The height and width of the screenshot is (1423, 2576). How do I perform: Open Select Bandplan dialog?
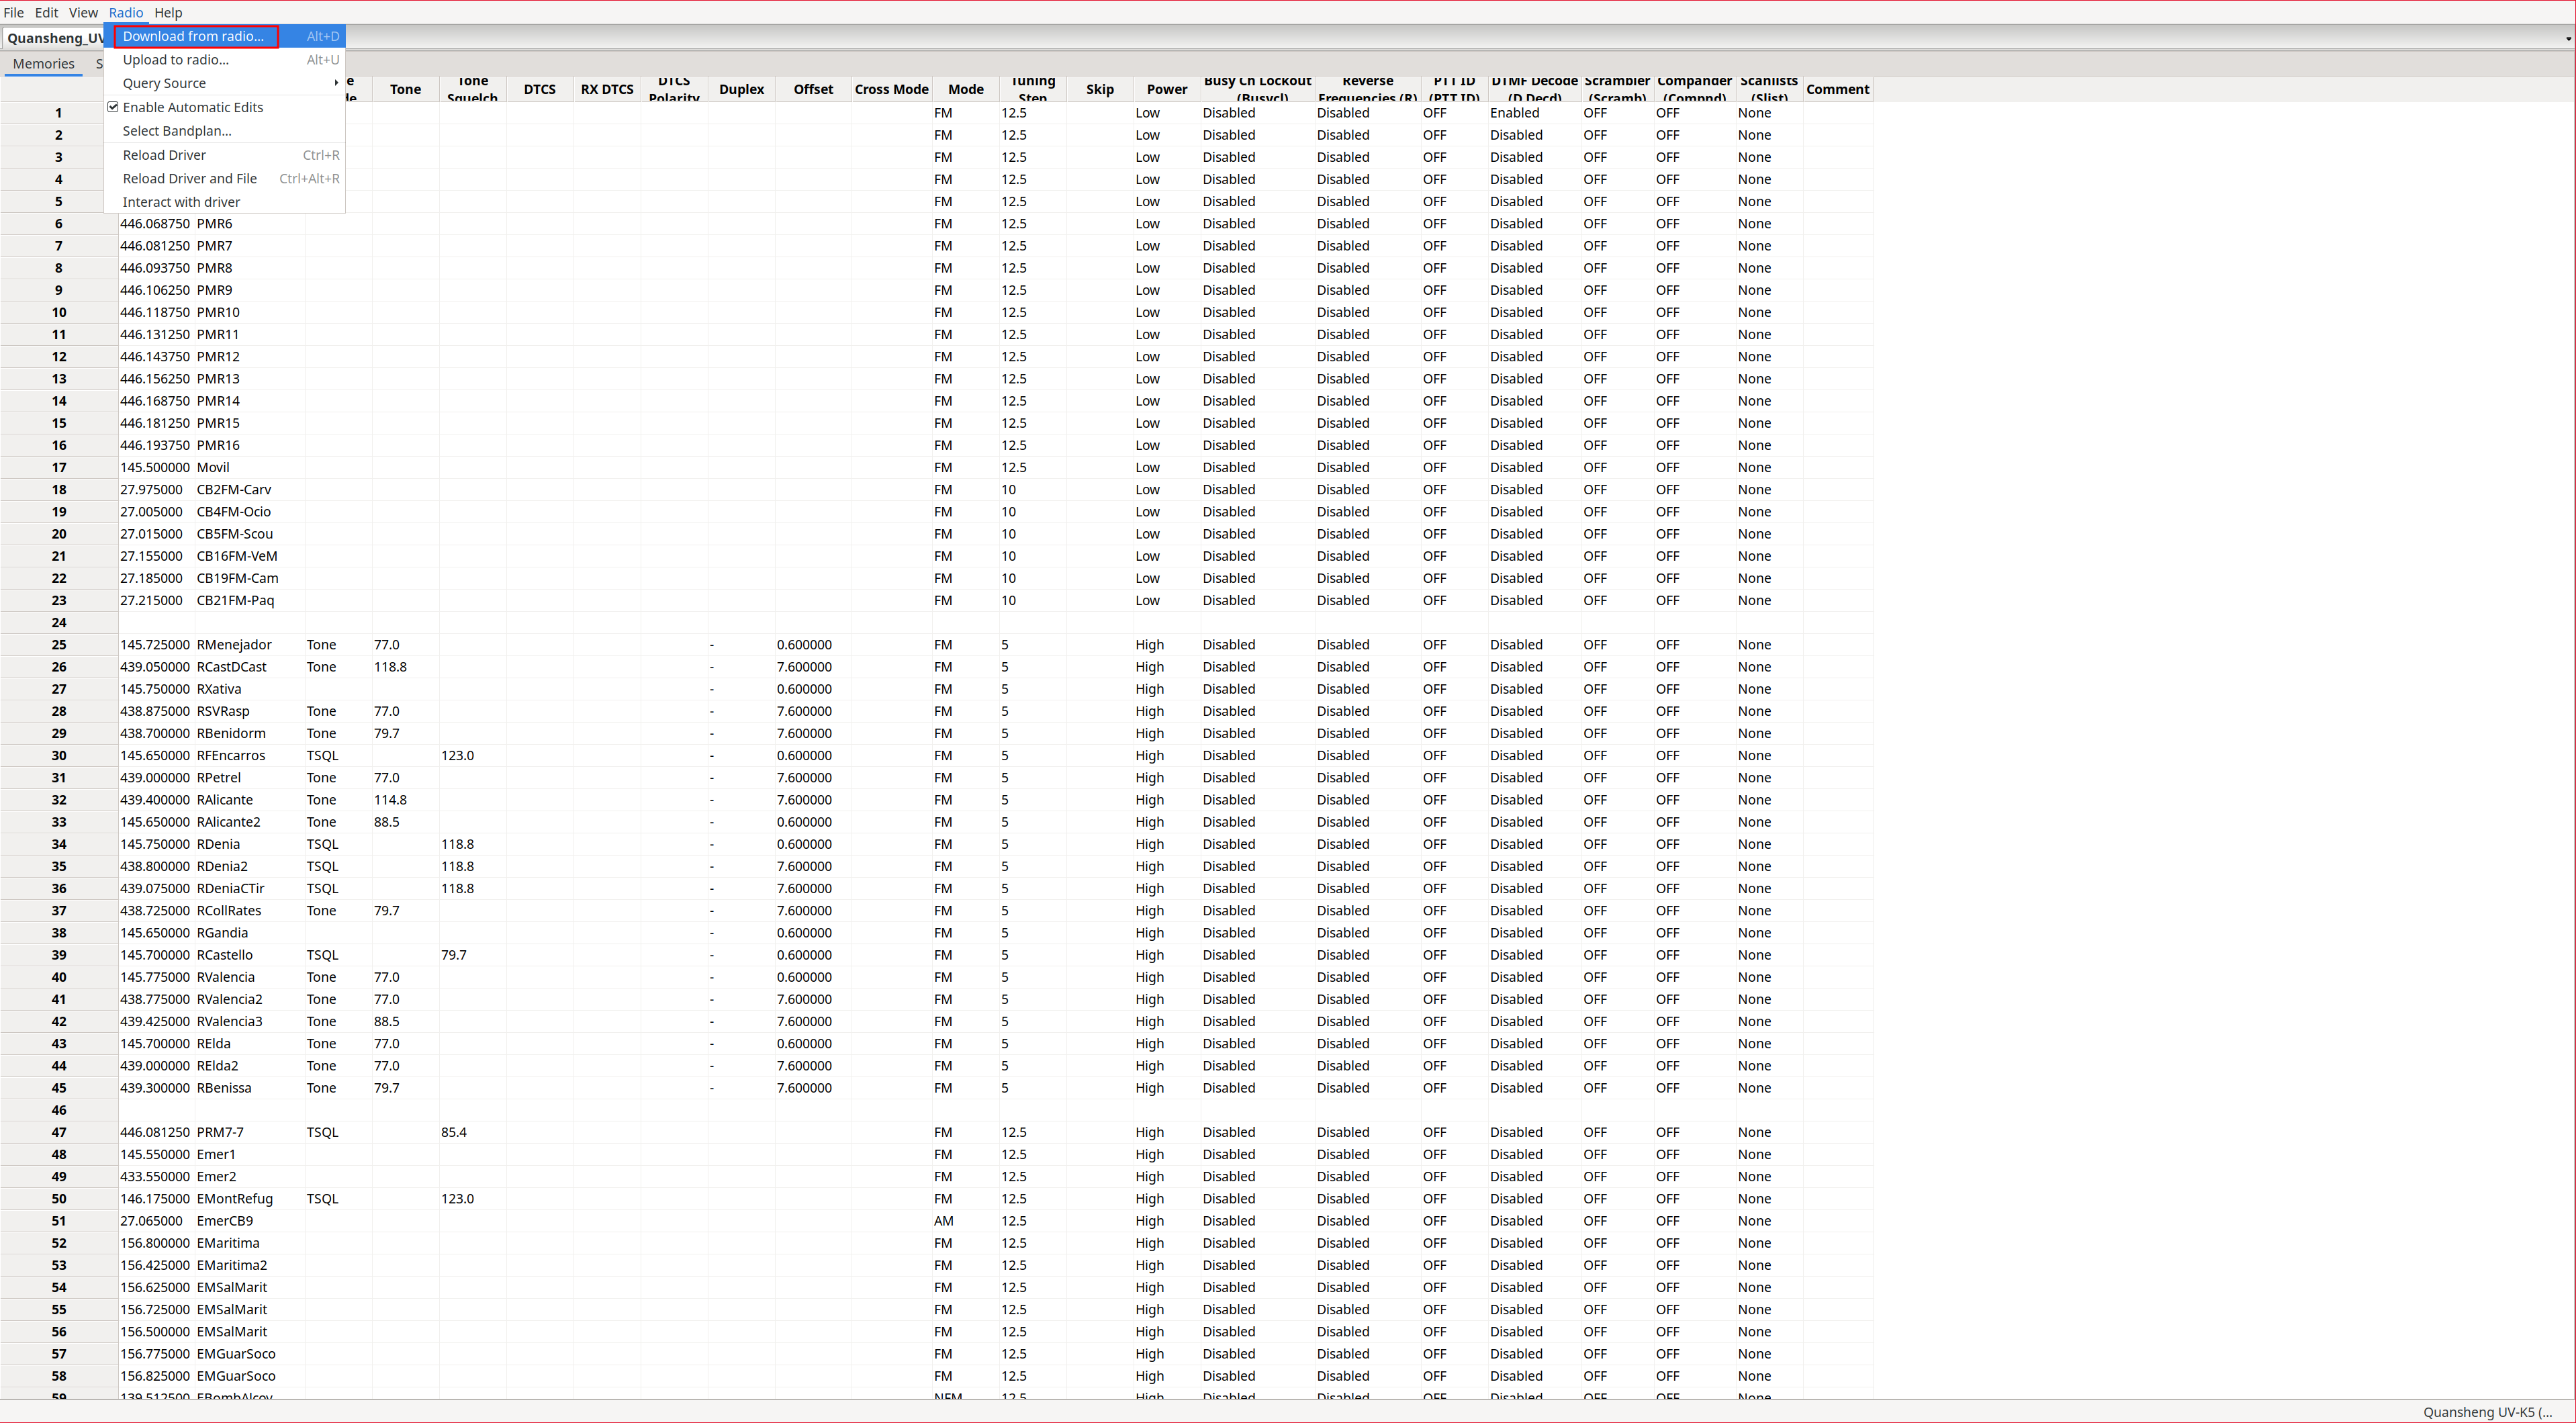(177, 131)
